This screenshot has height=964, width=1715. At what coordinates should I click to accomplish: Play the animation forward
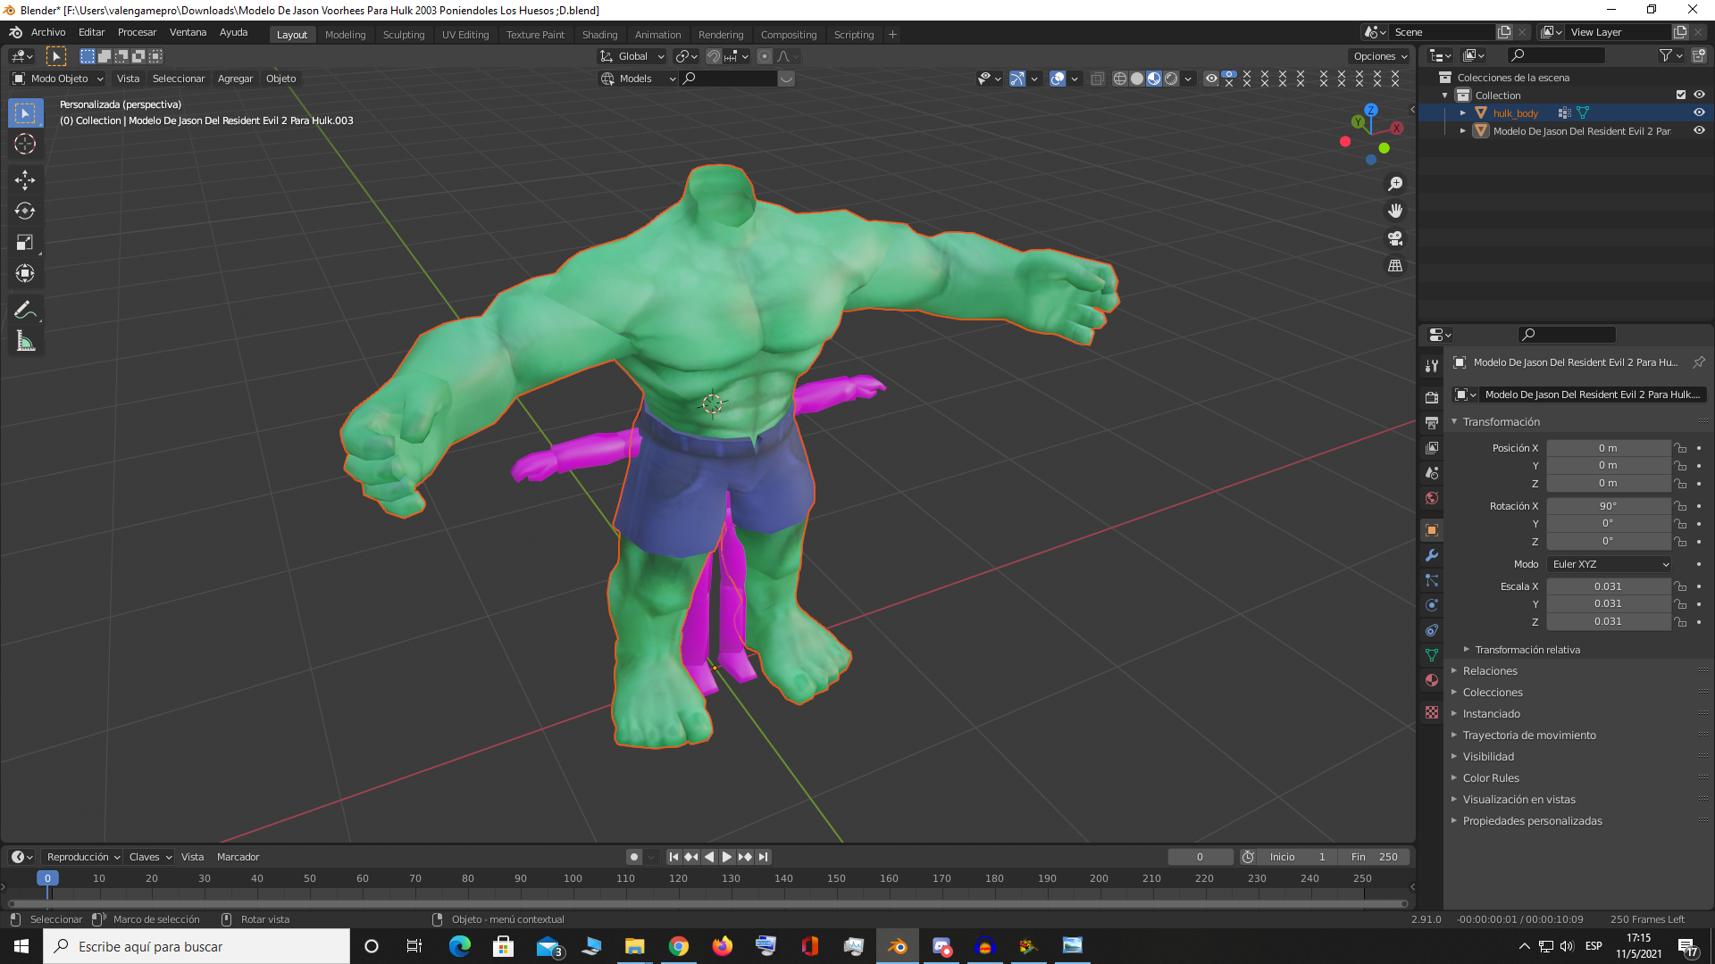727,857
